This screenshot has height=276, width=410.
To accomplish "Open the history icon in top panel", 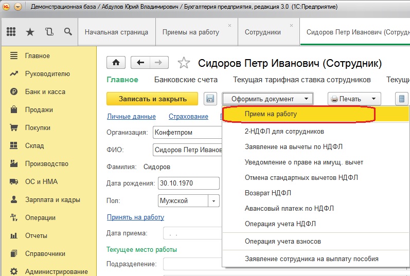I will (49, 32).
